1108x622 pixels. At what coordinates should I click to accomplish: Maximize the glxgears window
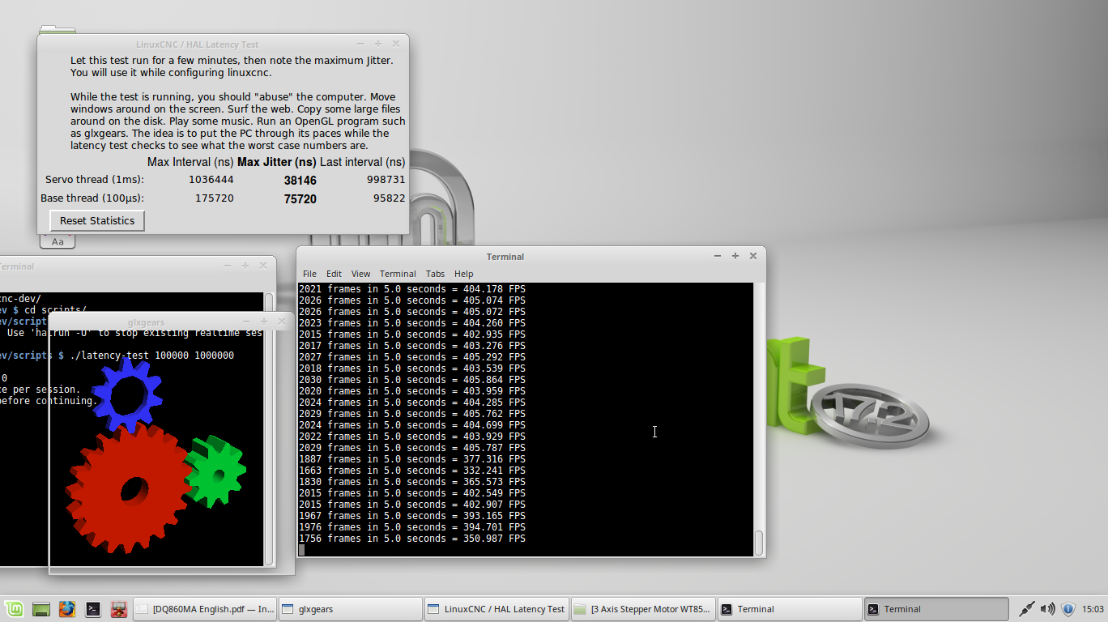[264, 322]
